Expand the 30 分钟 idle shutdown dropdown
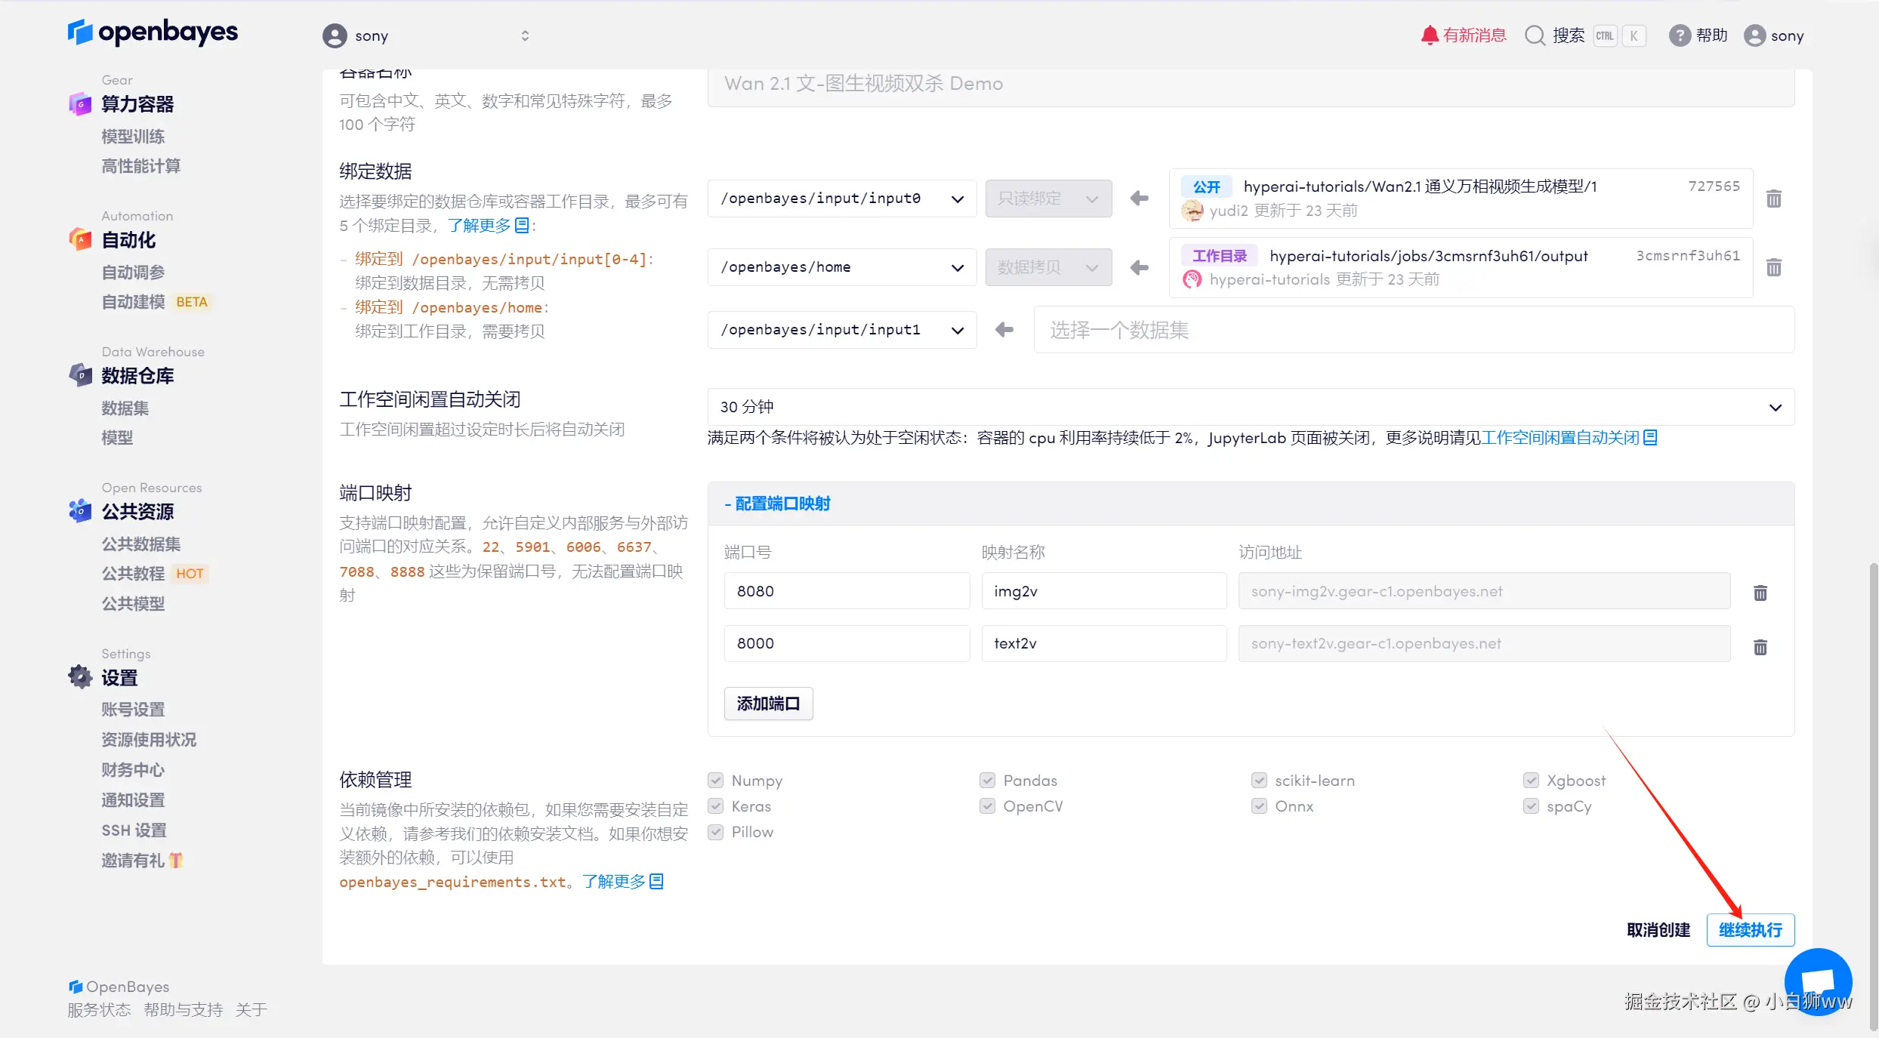This screenshot has width=1879, height=1038. 1250,407
